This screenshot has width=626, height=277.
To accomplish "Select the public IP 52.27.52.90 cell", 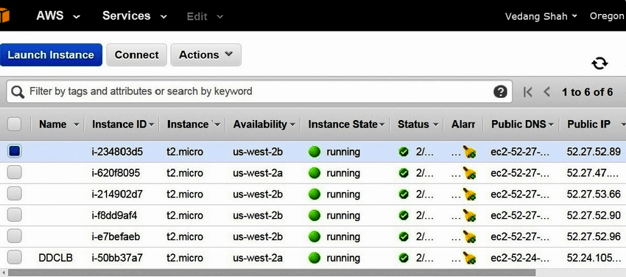I will coord(594,216).
